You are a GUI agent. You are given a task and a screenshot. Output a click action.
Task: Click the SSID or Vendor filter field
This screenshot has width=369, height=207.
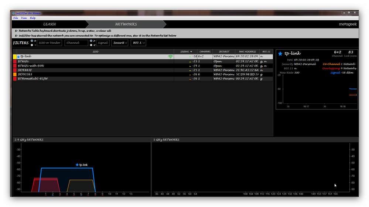[x=49, y=43]
